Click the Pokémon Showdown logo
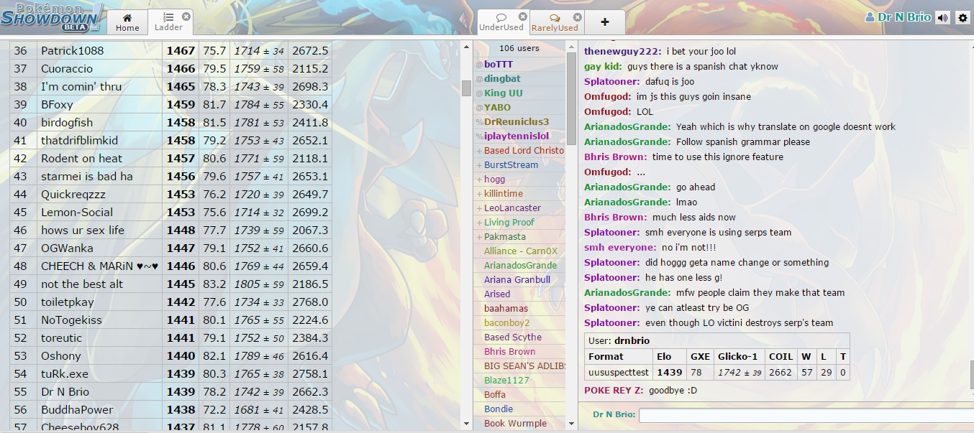This screenshot has height=433, width=974. [52, 17]
